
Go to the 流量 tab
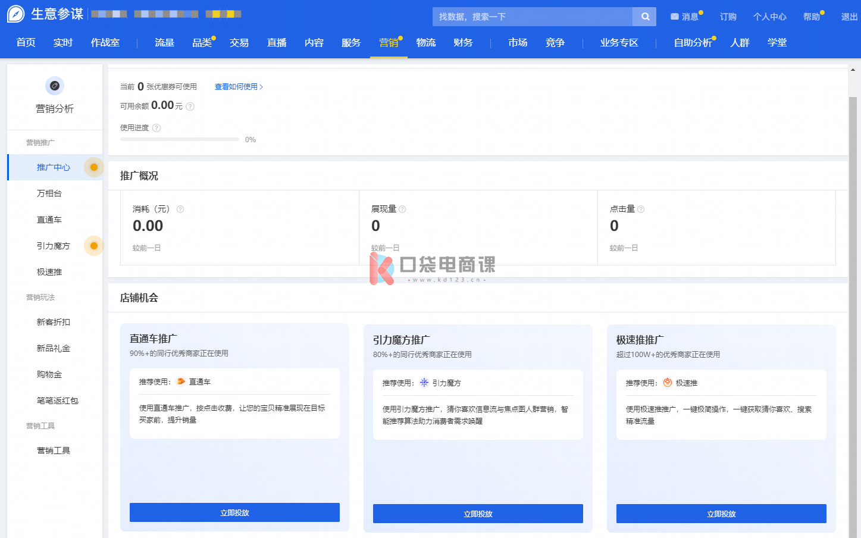(x=165, y=43)
